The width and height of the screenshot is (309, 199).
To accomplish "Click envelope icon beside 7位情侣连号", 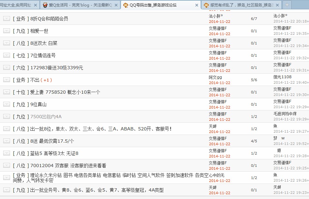I will point(6,55).
